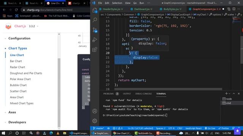Open the hidden menu items ellipsis in menu bar
Viewport: 243px width, 136px height.
(148, 3)
